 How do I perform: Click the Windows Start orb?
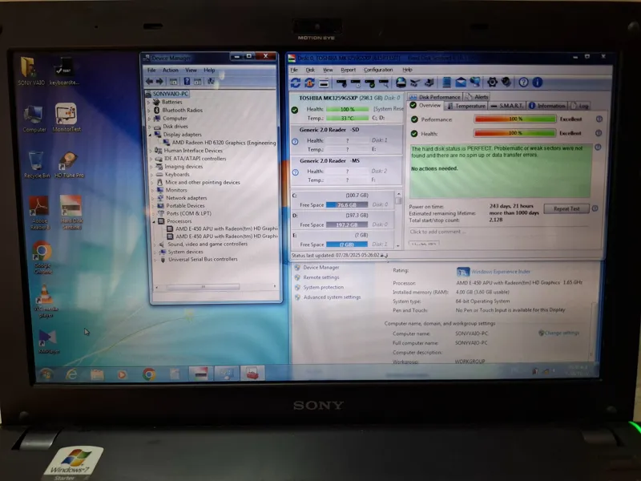(46, 374)
